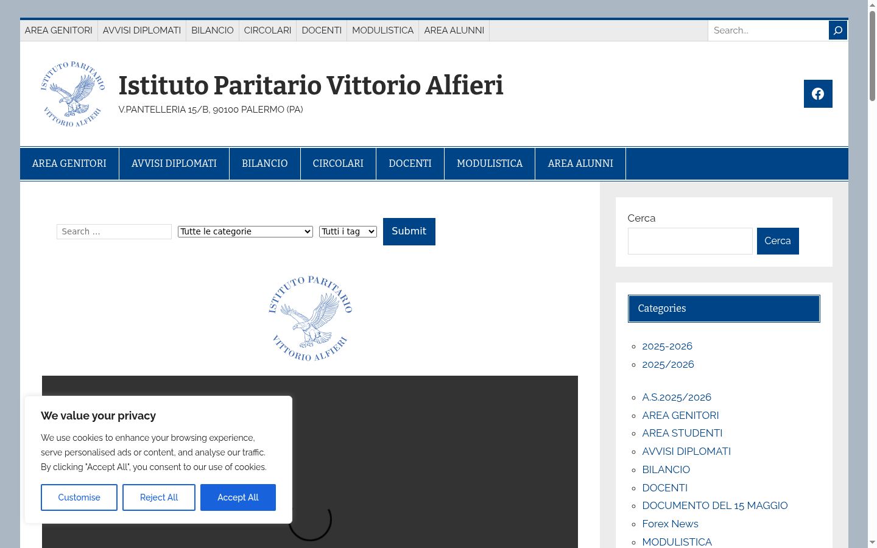The image size is (877, 548).
Task: Select BILANCIO in the blue navigation bar
Action: (x=265, y=164)
